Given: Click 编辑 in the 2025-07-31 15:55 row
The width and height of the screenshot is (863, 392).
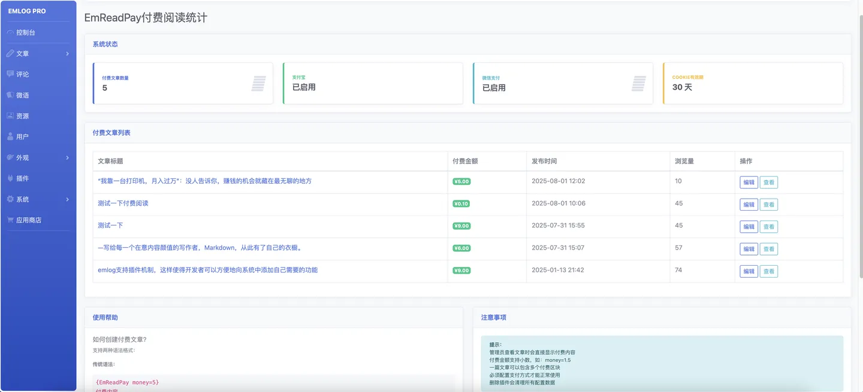Looking at the screenshot, I should (749, 227).
